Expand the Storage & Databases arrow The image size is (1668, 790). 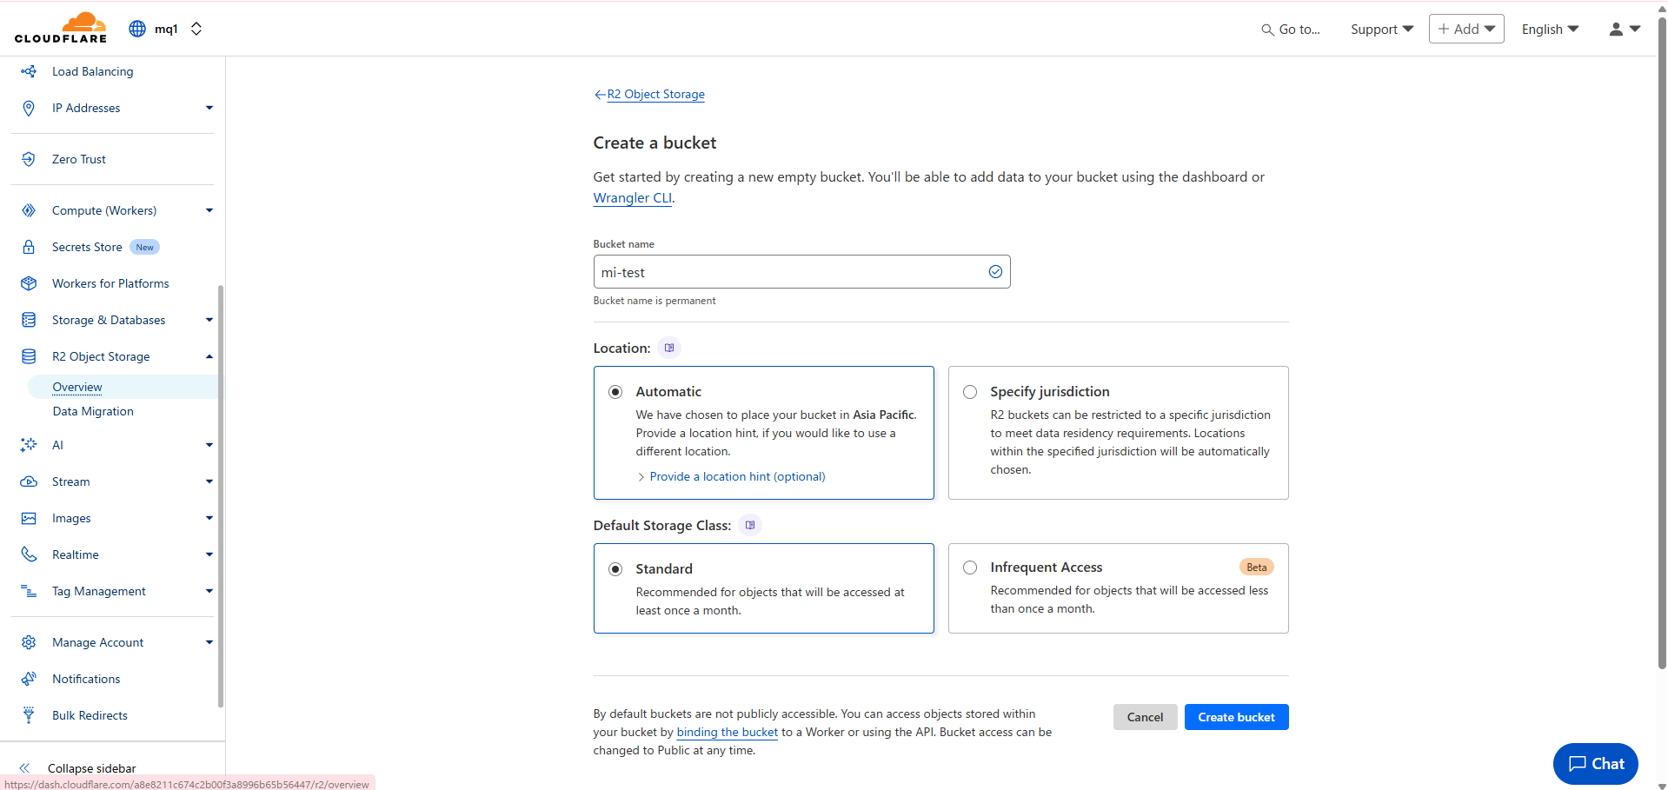pyautogui.click(x=209, y=320)
